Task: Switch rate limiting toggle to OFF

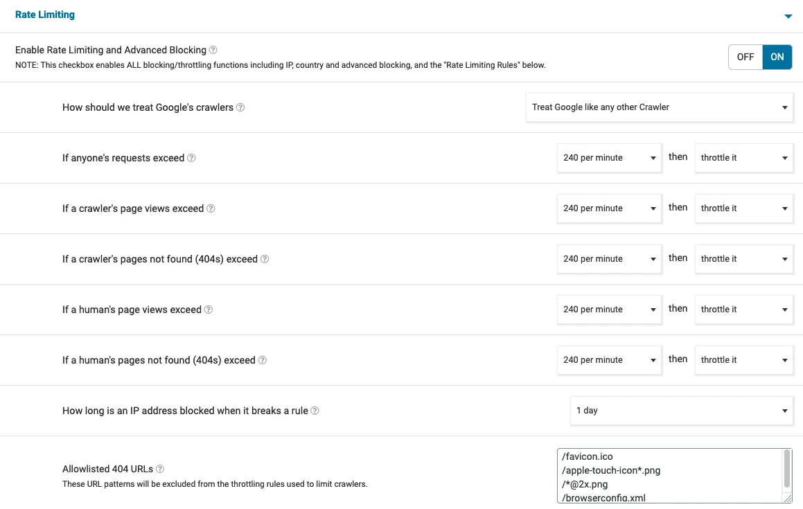Action: [745, 57]
